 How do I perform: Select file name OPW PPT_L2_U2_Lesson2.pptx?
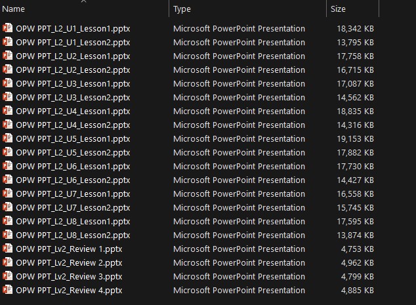(x=73, y=70)
